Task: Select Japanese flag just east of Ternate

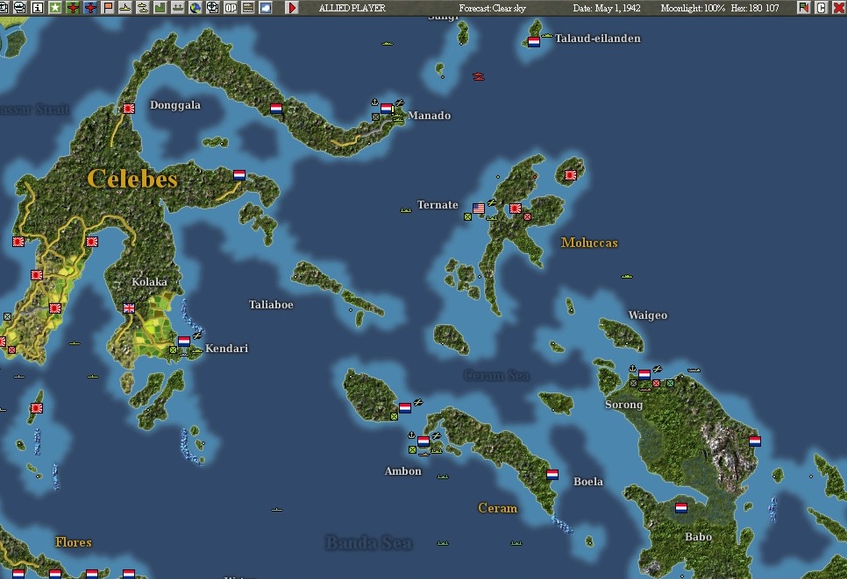Action: (516, 208)
